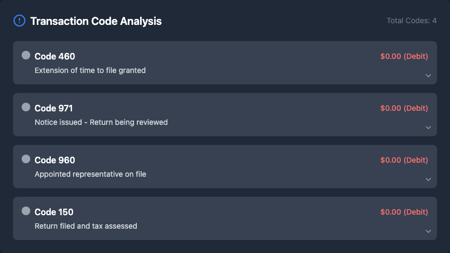Click the Code 150 title
Screen dimensions: 450x253
[54, 212]
